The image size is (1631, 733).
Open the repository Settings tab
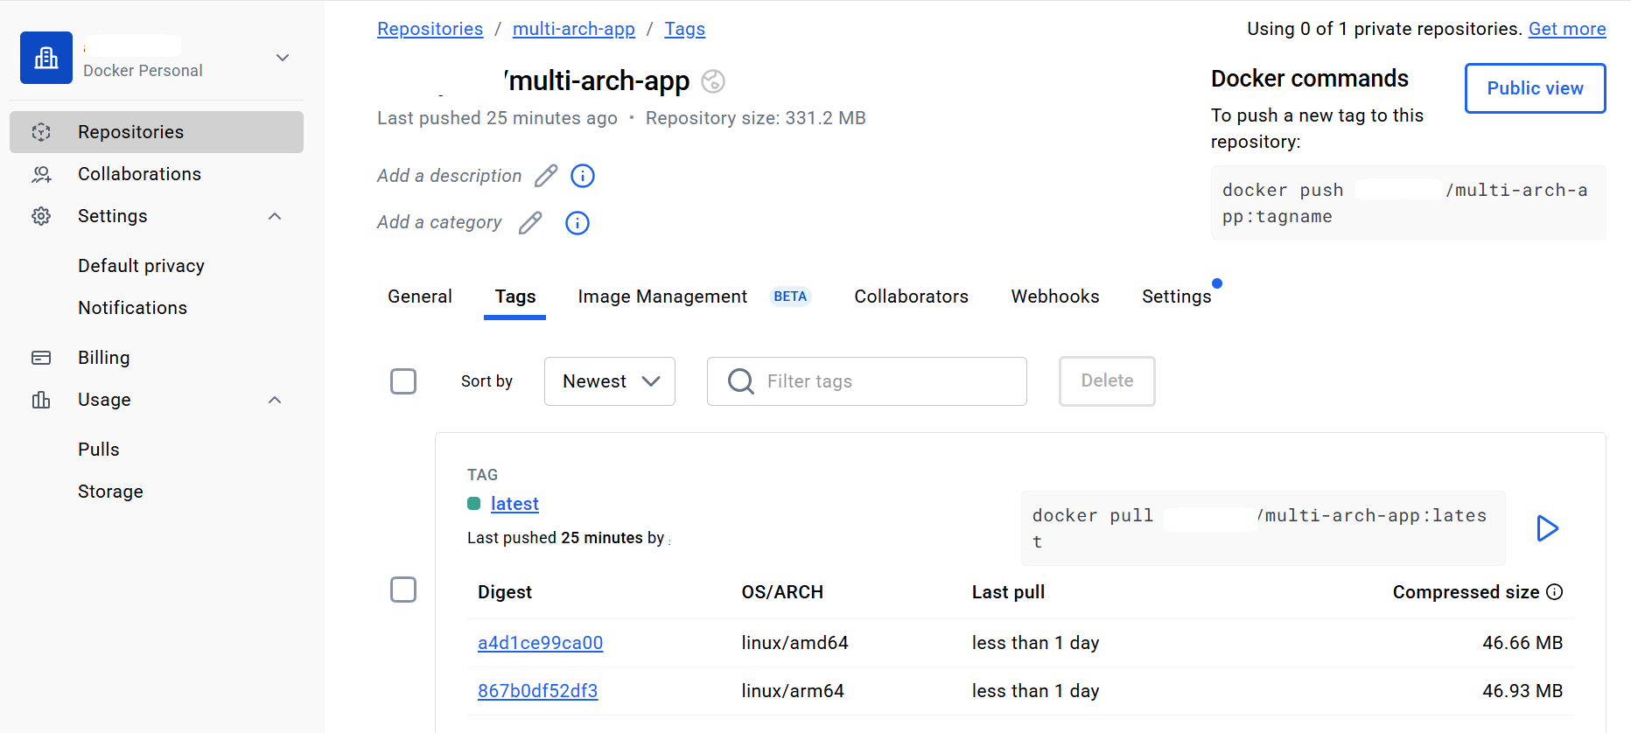tap(1177, 297)
